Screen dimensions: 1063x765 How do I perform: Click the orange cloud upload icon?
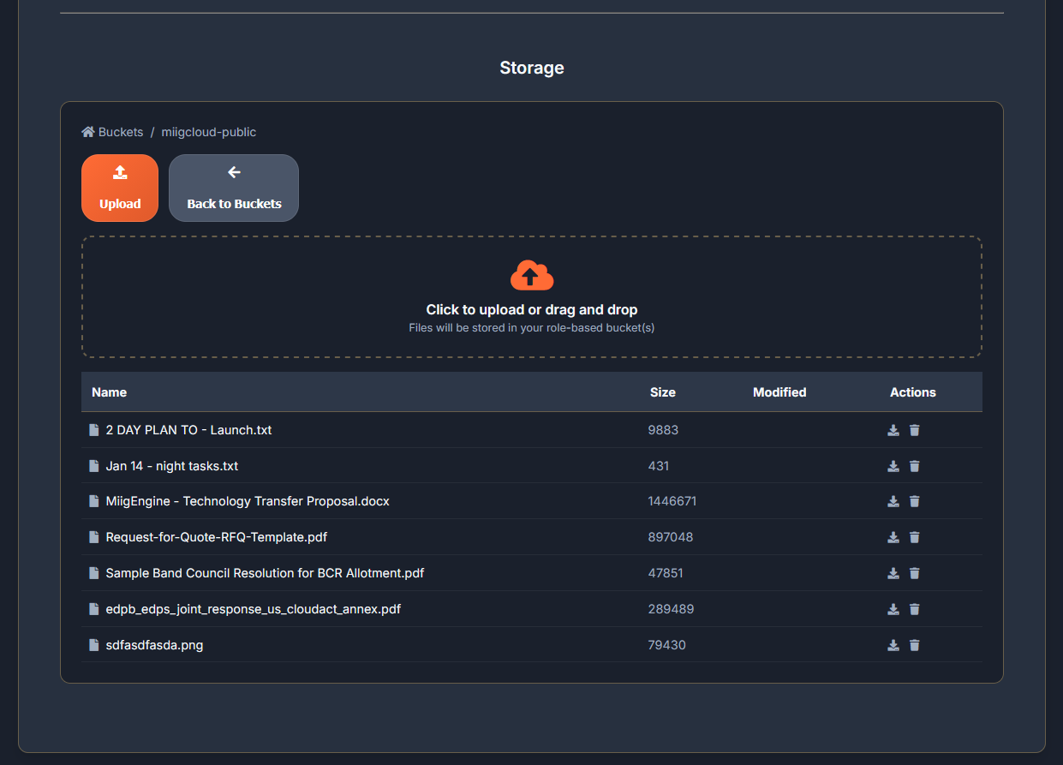pyautogui.click(x=531, y=275)
